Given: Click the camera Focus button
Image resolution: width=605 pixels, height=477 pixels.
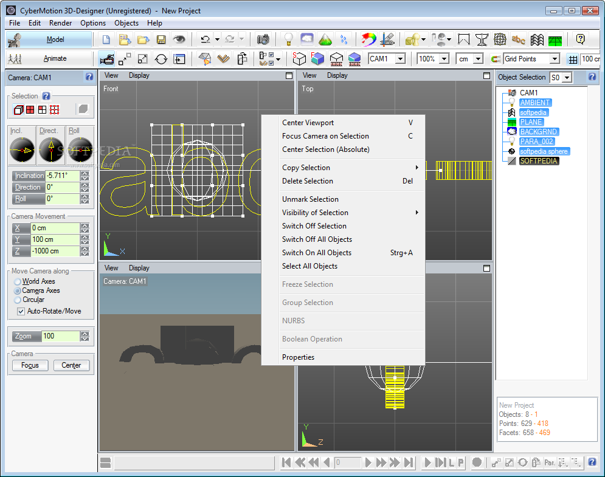Looking at the screenshot, I should pyautogui.click(x=30, y=365).
